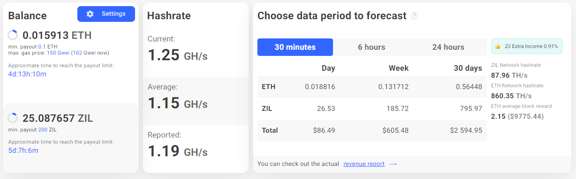Click the ZIL balance progress ring icon
Screen dimensions: 576x179
(13, 118)
